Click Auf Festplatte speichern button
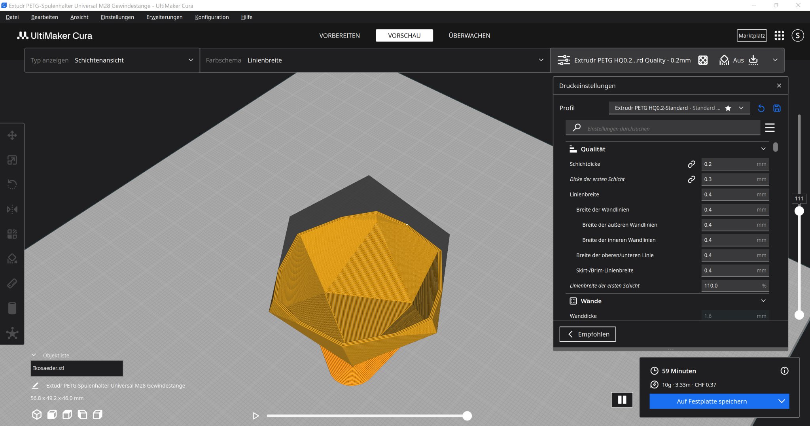This screenshot has width=810, height=426. pos(712,401)
